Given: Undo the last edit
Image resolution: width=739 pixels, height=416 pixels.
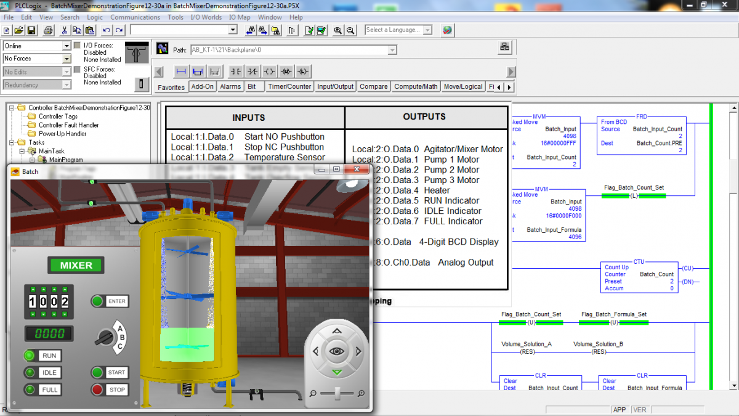Looking at the screenshot, I should [107, 30].
